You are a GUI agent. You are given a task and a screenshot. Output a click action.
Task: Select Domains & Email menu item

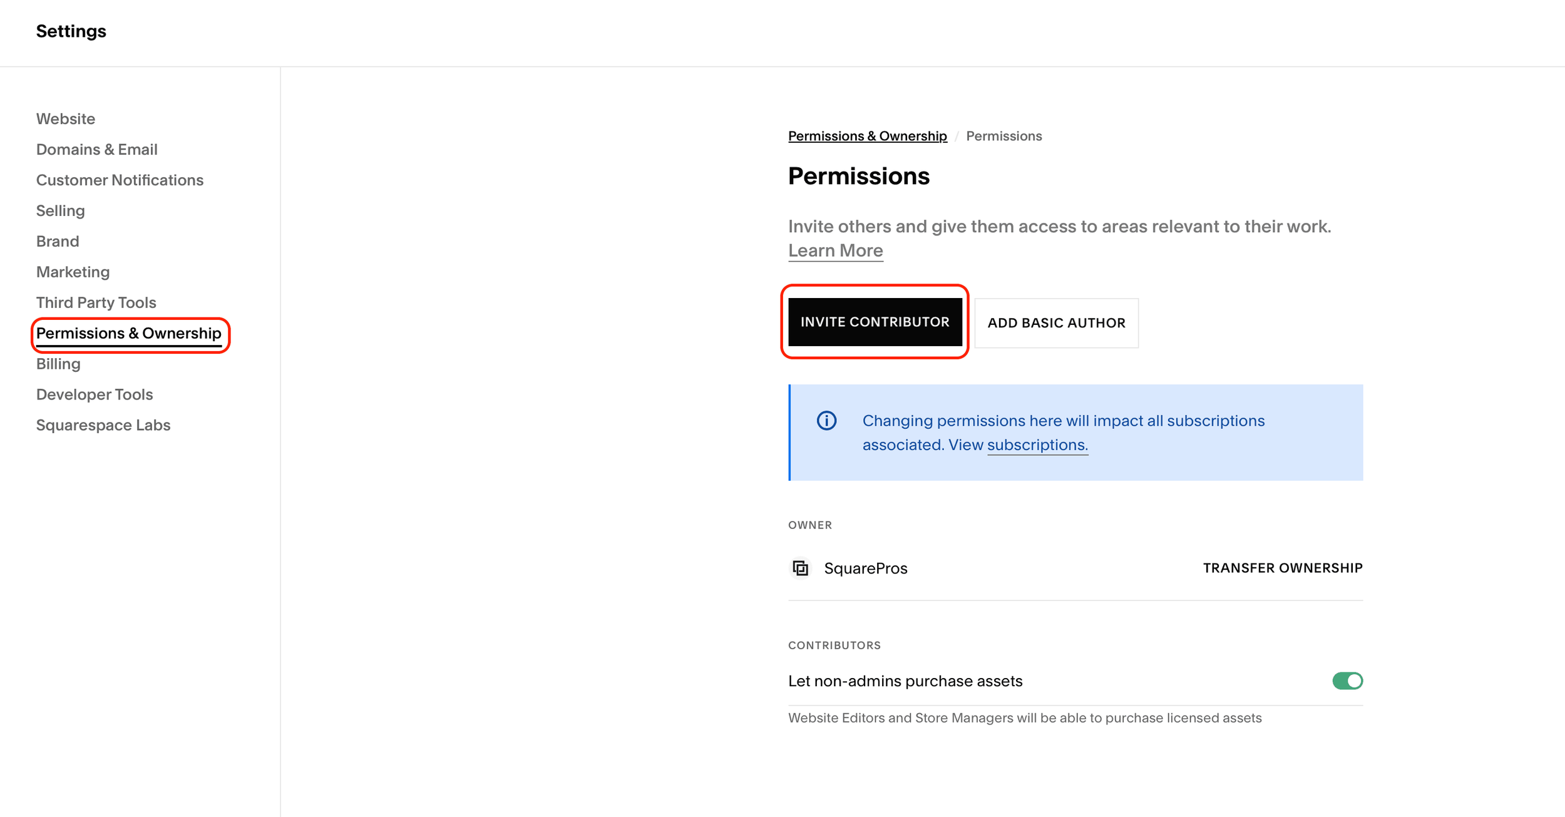click(x=97, y=150)
